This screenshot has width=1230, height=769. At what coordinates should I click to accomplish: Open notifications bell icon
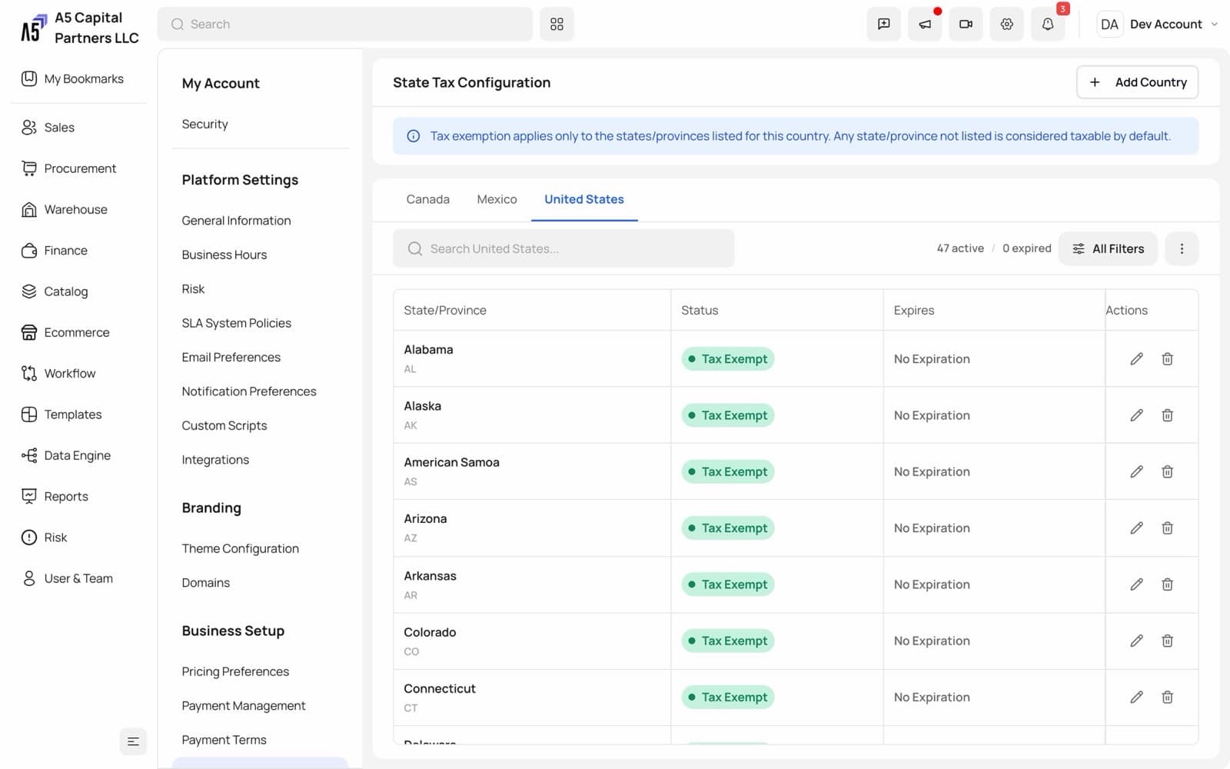click(x=1048, y=24)
